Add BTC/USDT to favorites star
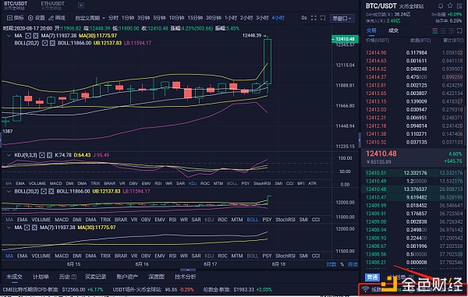This screenshot has width=468, height=297. (x=450, y=5)
